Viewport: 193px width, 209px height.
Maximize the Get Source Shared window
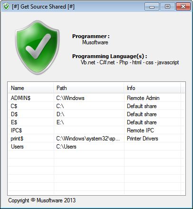[167, 7]
